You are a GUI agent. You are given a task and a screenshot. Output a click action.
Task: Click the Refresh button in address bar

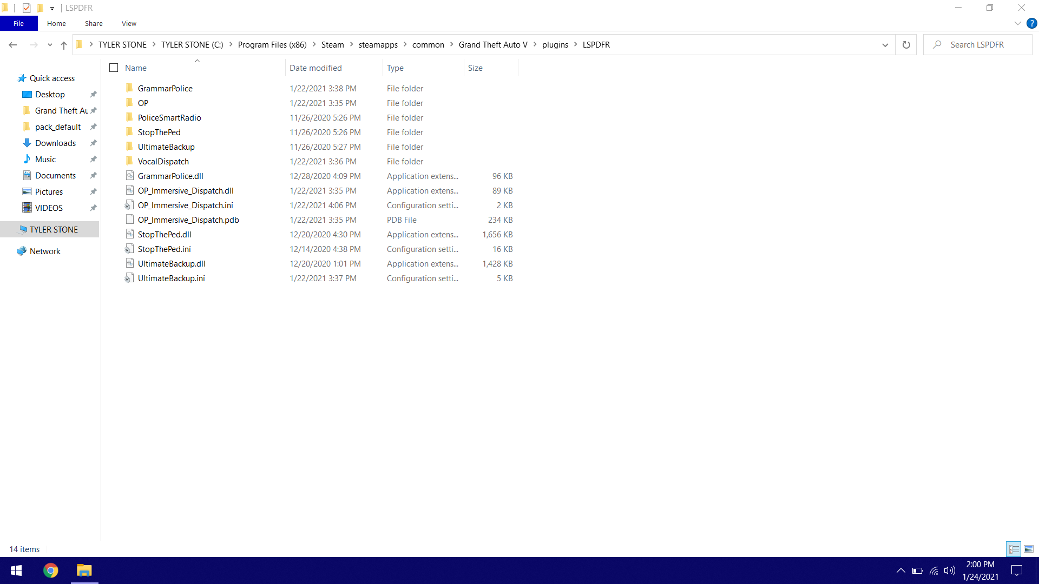tap(906, 45)
